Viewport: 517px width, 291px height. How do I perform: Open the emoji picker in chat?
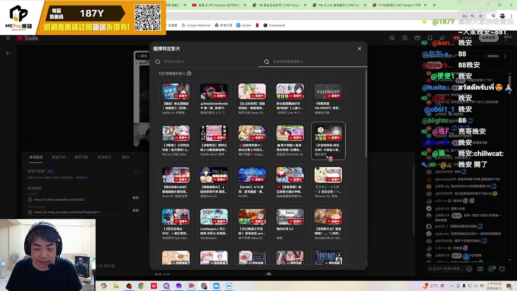coord(469,269)
